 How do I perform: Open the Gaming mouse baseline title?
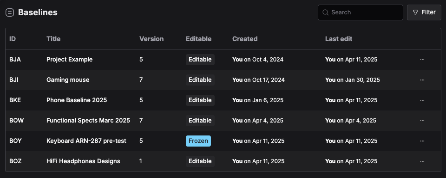[68, 80]
